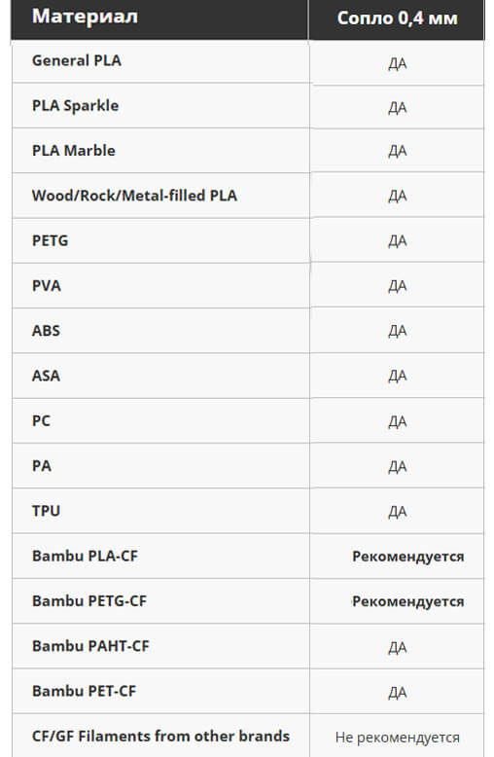
Task: Click ДА value in the TPU row
Action: pyautogui.click(x=397, y=511)
